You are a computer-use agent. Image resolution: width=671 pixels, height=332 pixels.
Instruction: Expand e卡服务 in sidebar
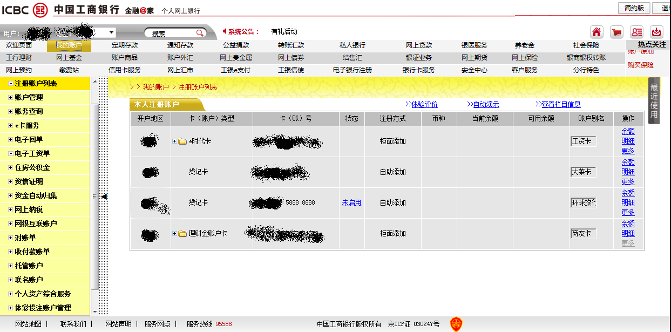(11, 126)
